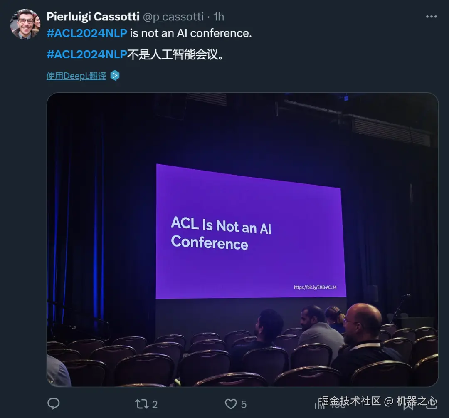Image resolution: width=449 pixels, height=418 pixels.
Task: Retweet the post using the arrows icon
Action: pyautogui.click(x=142, y=404)
